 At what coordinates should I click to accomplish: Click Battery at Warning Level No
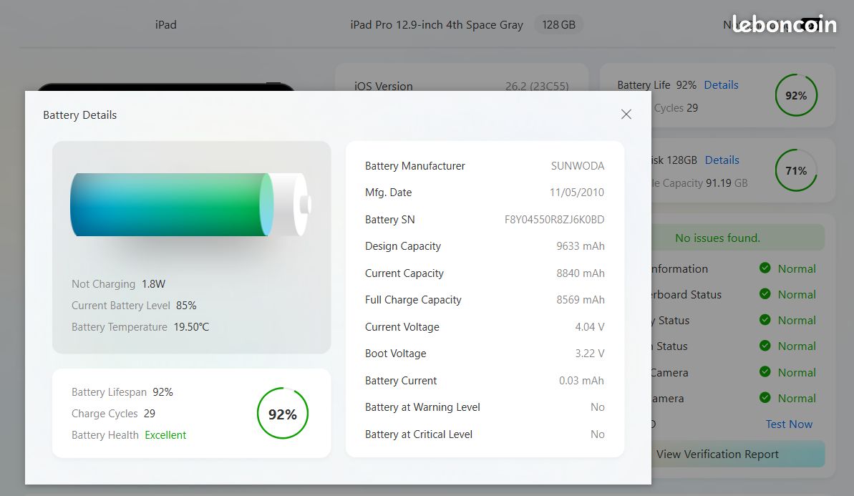(x=598, y=407)
